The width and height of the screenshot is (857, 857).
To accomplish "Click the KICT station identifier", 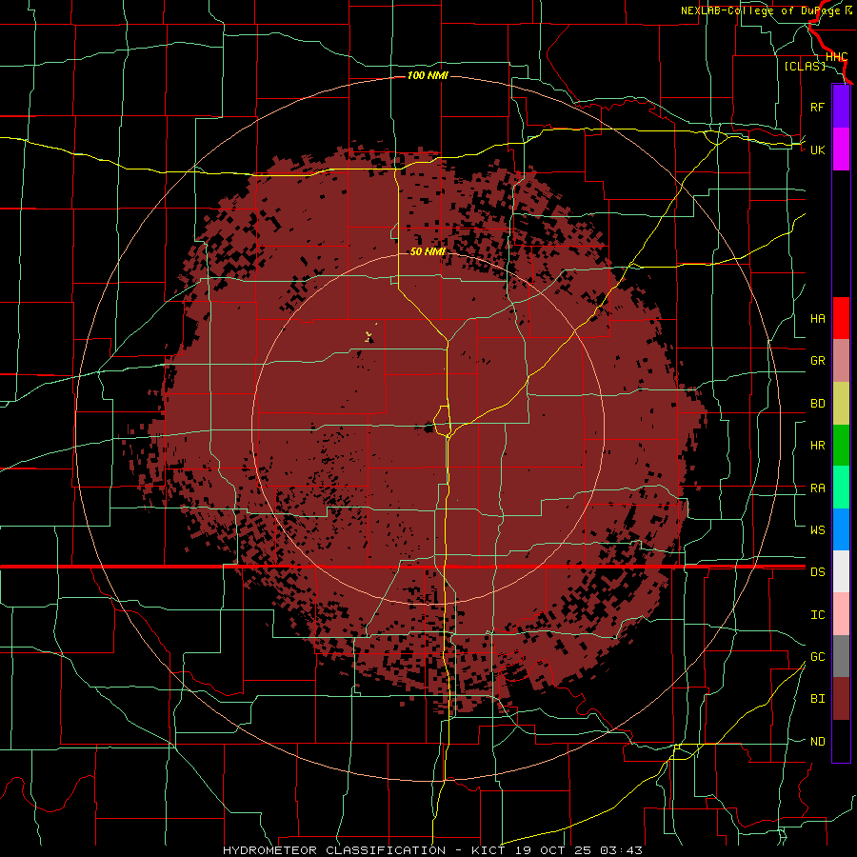I will 489,850.
